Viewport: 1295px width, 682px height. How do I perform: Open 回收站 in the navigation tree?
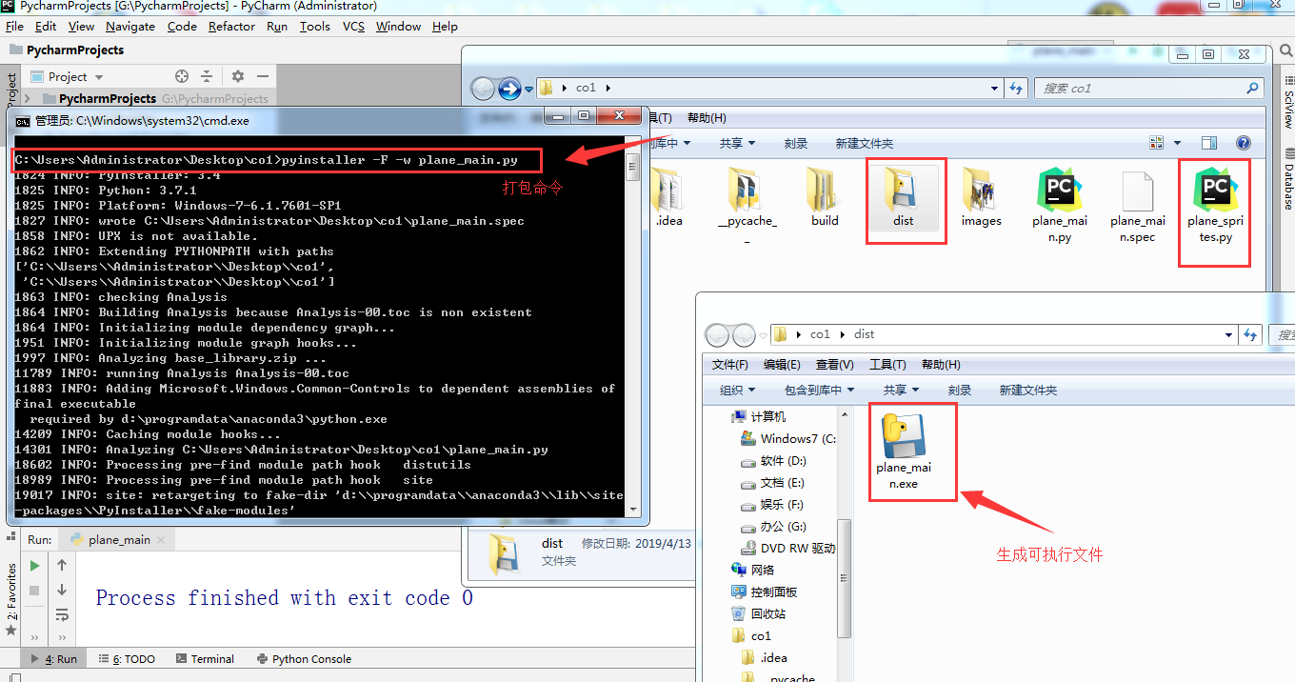point(759,613)
